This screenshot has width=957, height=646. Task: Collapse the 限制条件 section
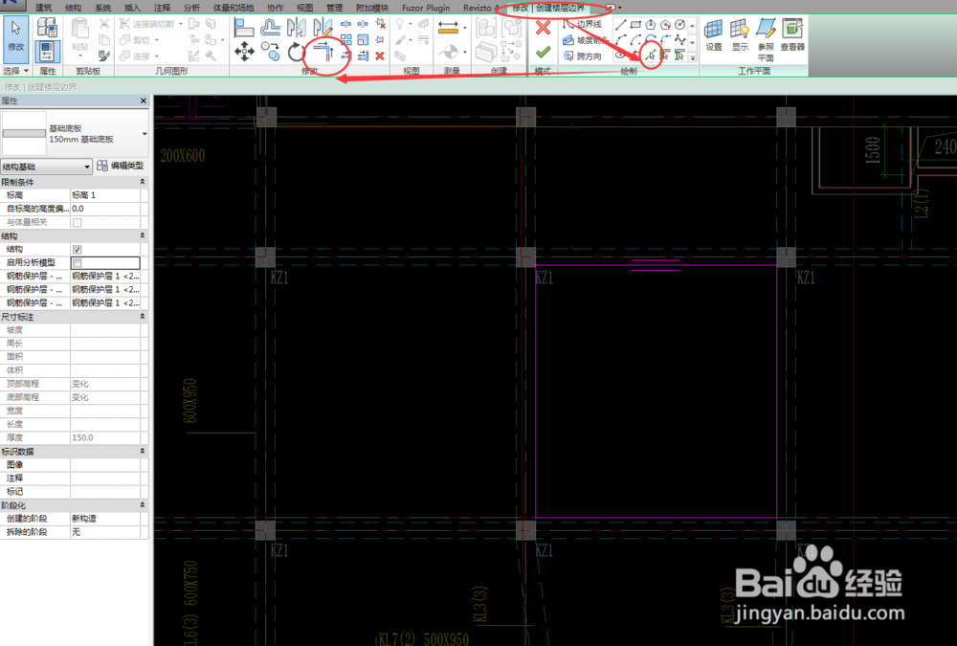[143, 182]
